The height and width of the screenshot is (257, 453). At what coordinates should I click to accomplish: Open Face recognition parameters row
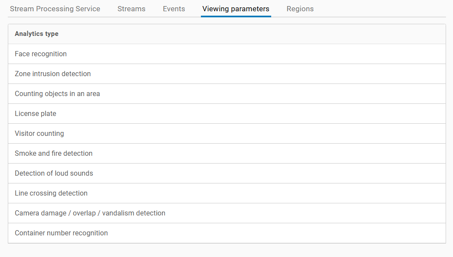[x=41, y=54]
